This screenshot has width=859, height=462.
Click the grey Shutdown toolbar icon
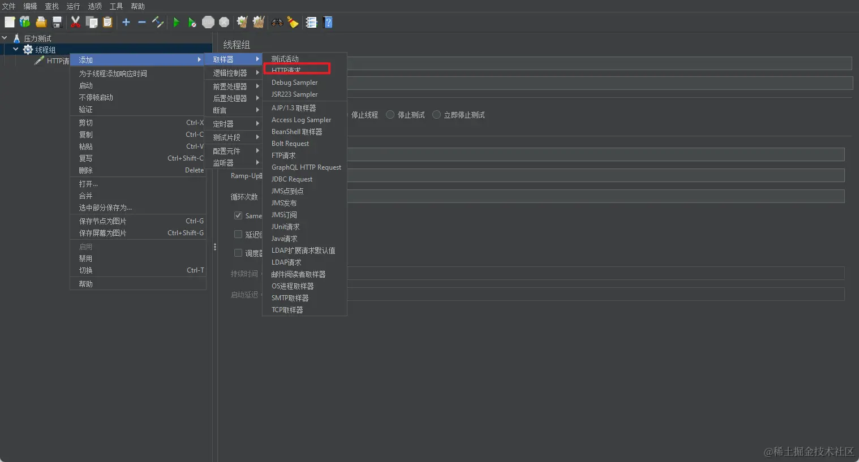click(x=224, y=22)
